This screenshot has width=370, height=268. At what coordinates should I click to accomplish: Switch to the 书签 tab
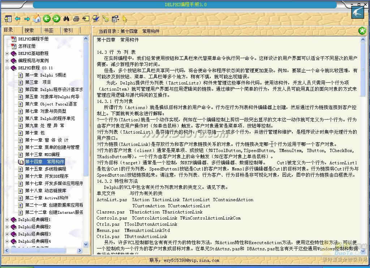point(49,30)
